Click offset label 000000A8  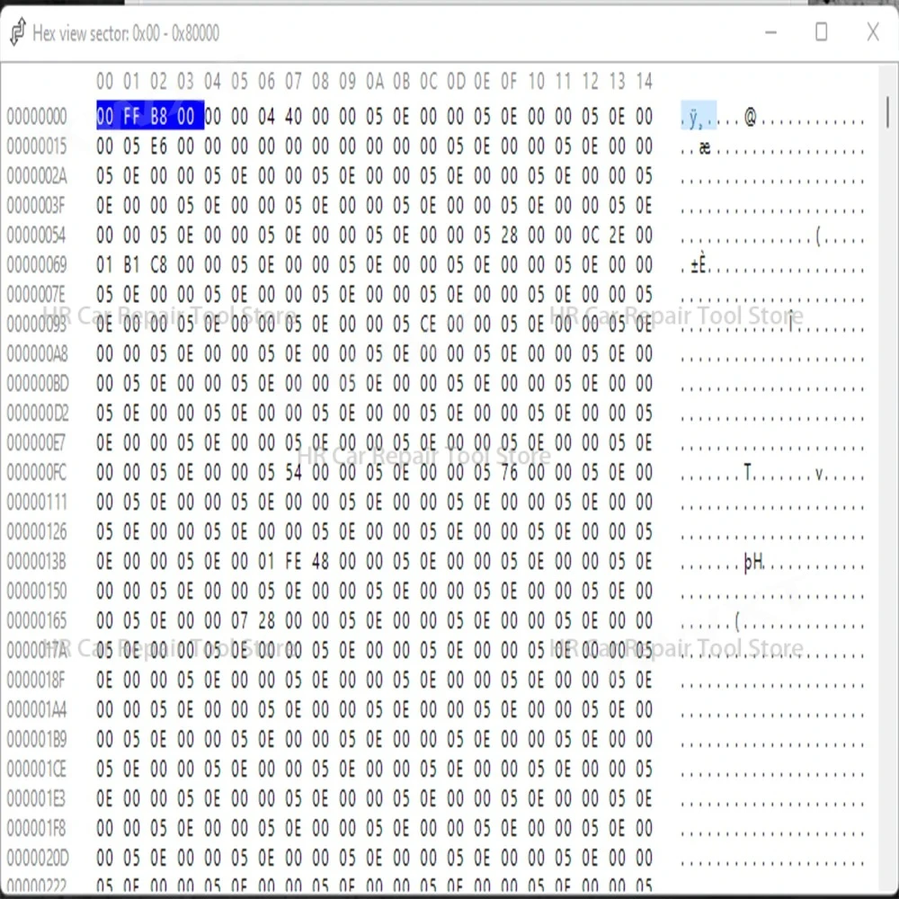point(37,353)
